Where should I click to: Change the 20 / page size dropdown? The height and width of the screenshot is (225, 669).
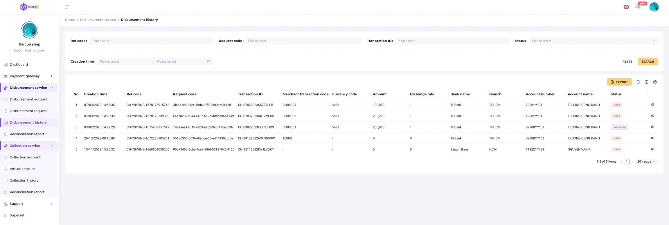pyautogui.click(x=646, y=162)
